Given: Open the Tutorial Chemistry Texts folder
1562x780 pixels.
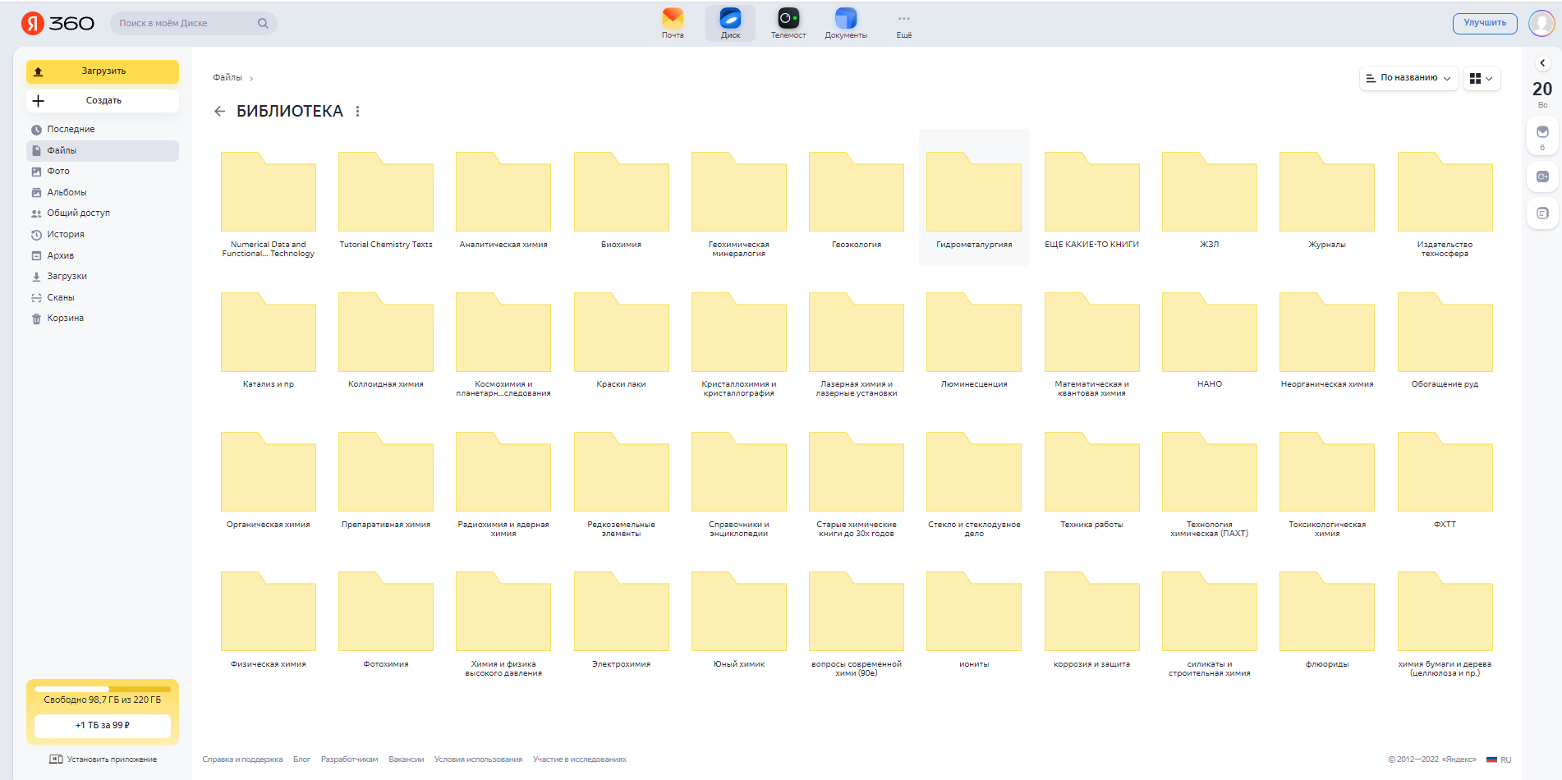Looking at the screenshot, I should [386, 200].
